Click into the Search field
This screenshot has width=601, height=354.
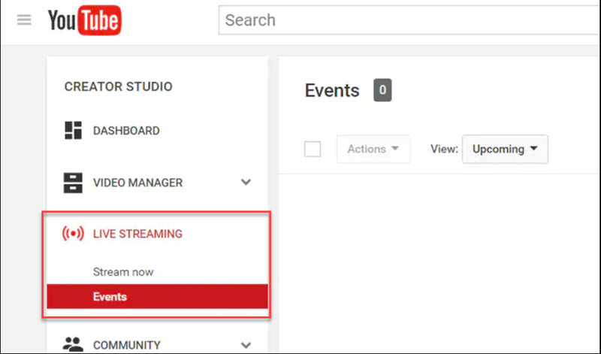pos(409,20)
